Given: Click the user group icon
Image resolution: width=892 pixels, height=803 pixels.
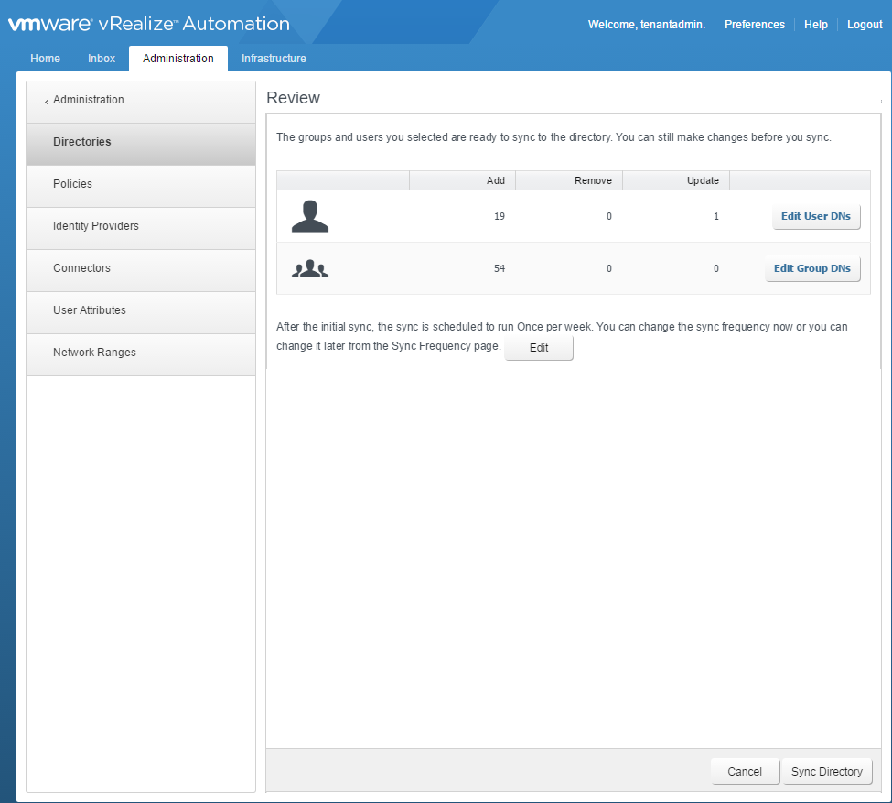Looking at the screenshot, I should 309,269.
